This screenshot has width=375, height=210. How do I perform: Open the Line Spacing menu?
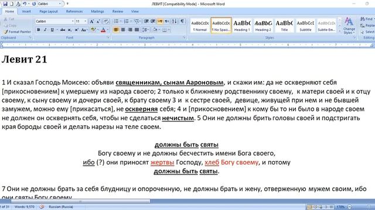145,30
